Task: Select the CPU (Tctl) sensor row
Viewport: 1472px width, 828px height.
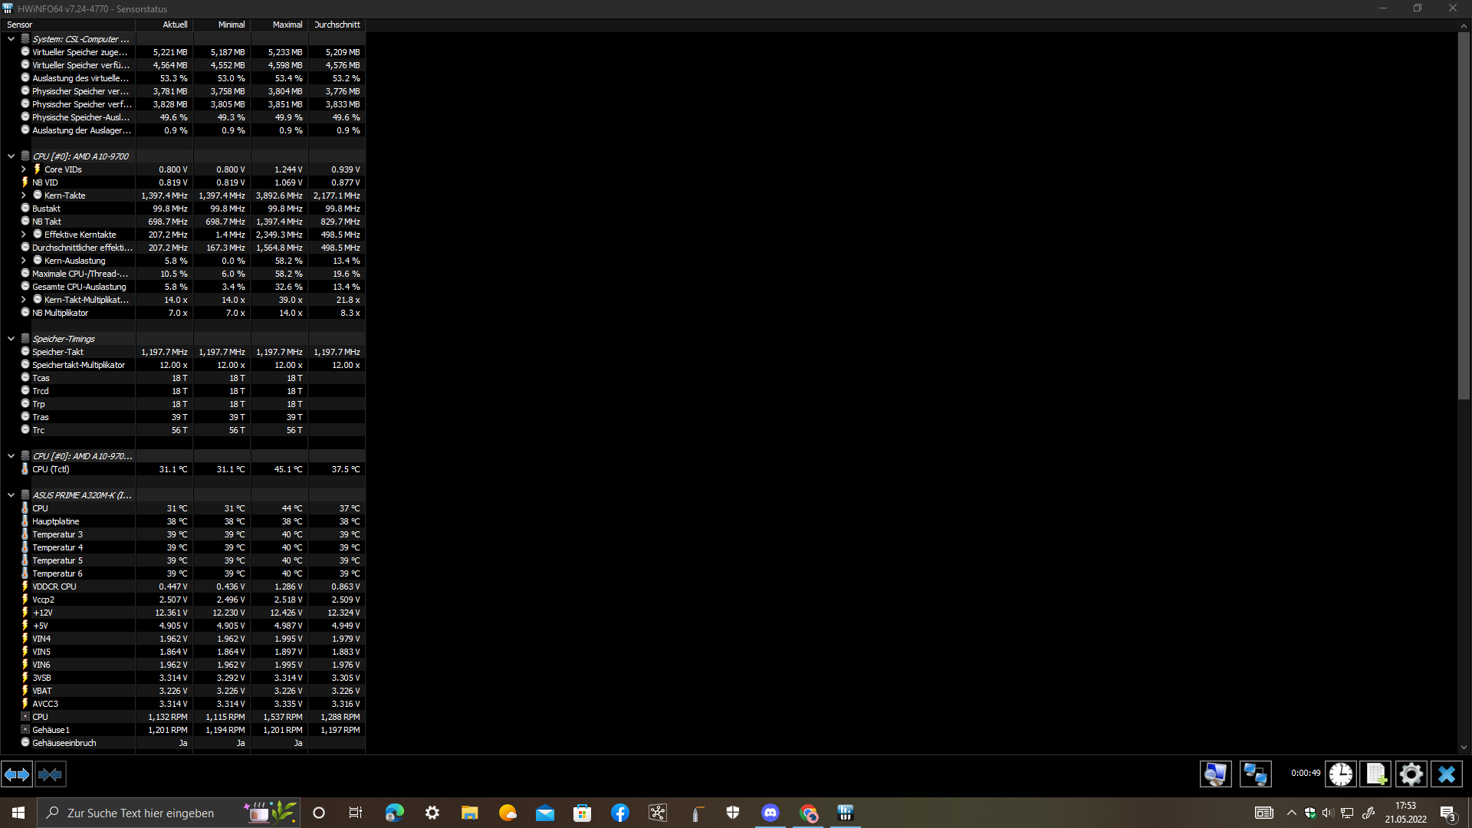Action: pyautogui.click(x=51, y=469)
